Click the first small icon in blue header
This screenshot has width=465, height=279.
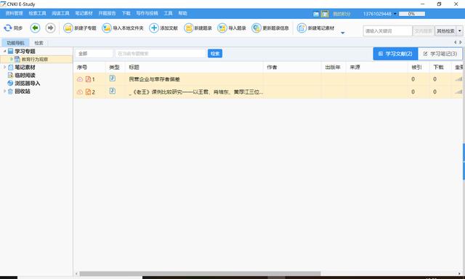pos(316,14)
